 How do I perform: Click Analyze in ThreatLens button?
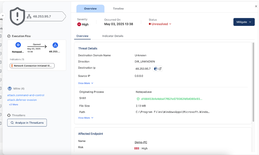tap(27, 123)
